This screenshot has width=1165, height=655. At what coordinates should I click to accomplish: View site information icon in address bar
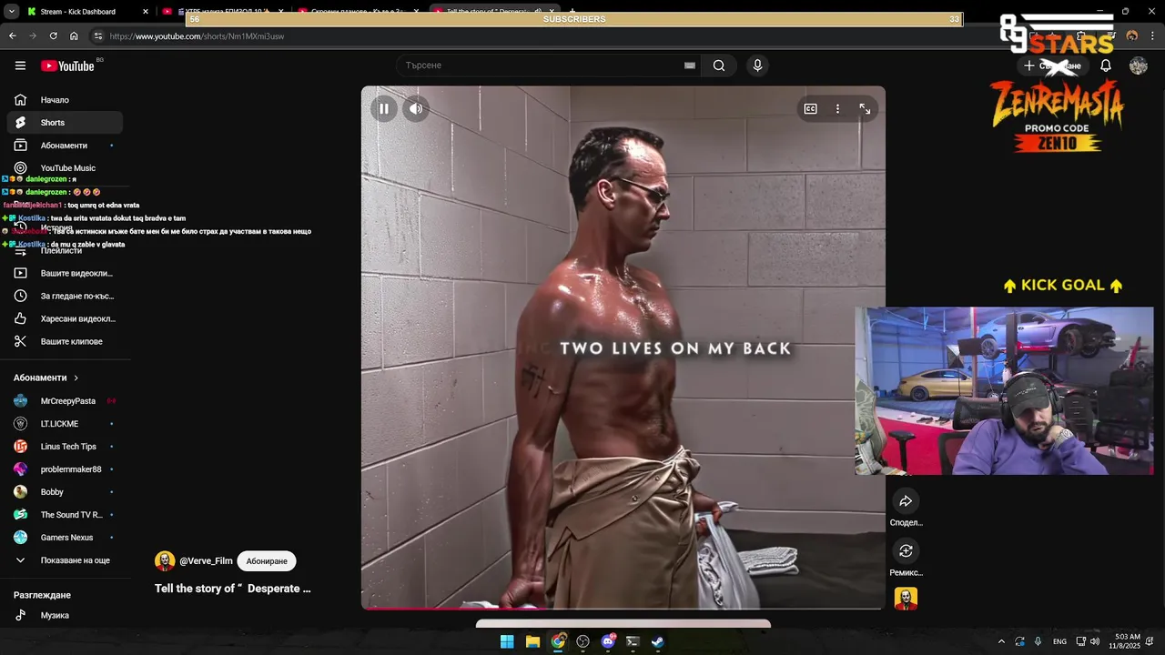pos(98,36)
